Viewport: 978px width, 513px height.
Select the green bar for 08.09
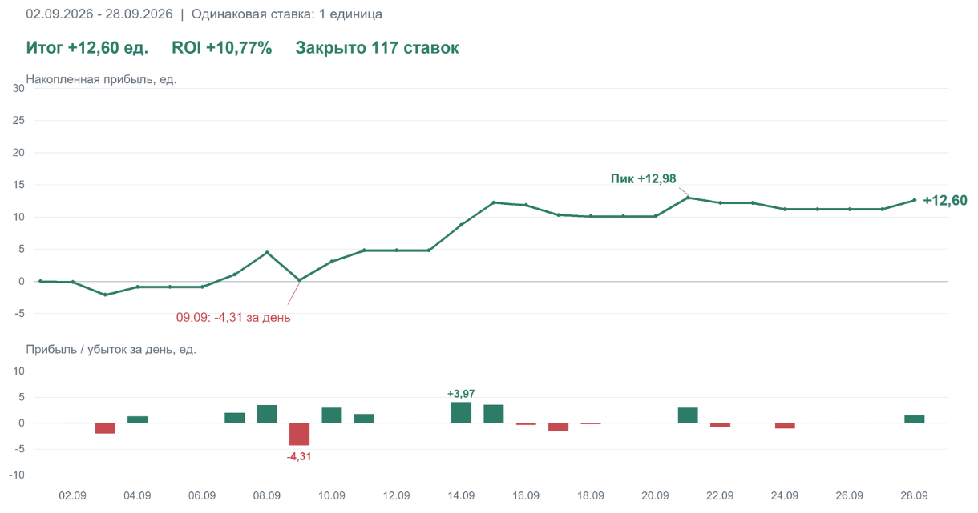267,414
